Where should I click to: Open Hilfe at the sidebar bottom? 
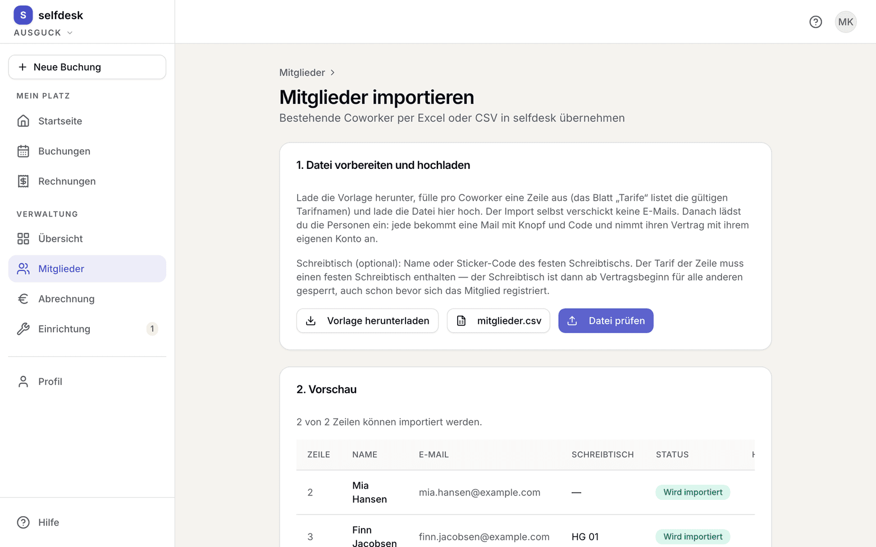pyautogui.click(x=87, y=522)
